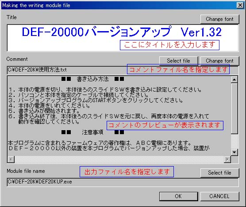Viewport: 246px width, 207px height.
Task: Click the vertical scrollbar thumb in preview
Action: point(234,109)
